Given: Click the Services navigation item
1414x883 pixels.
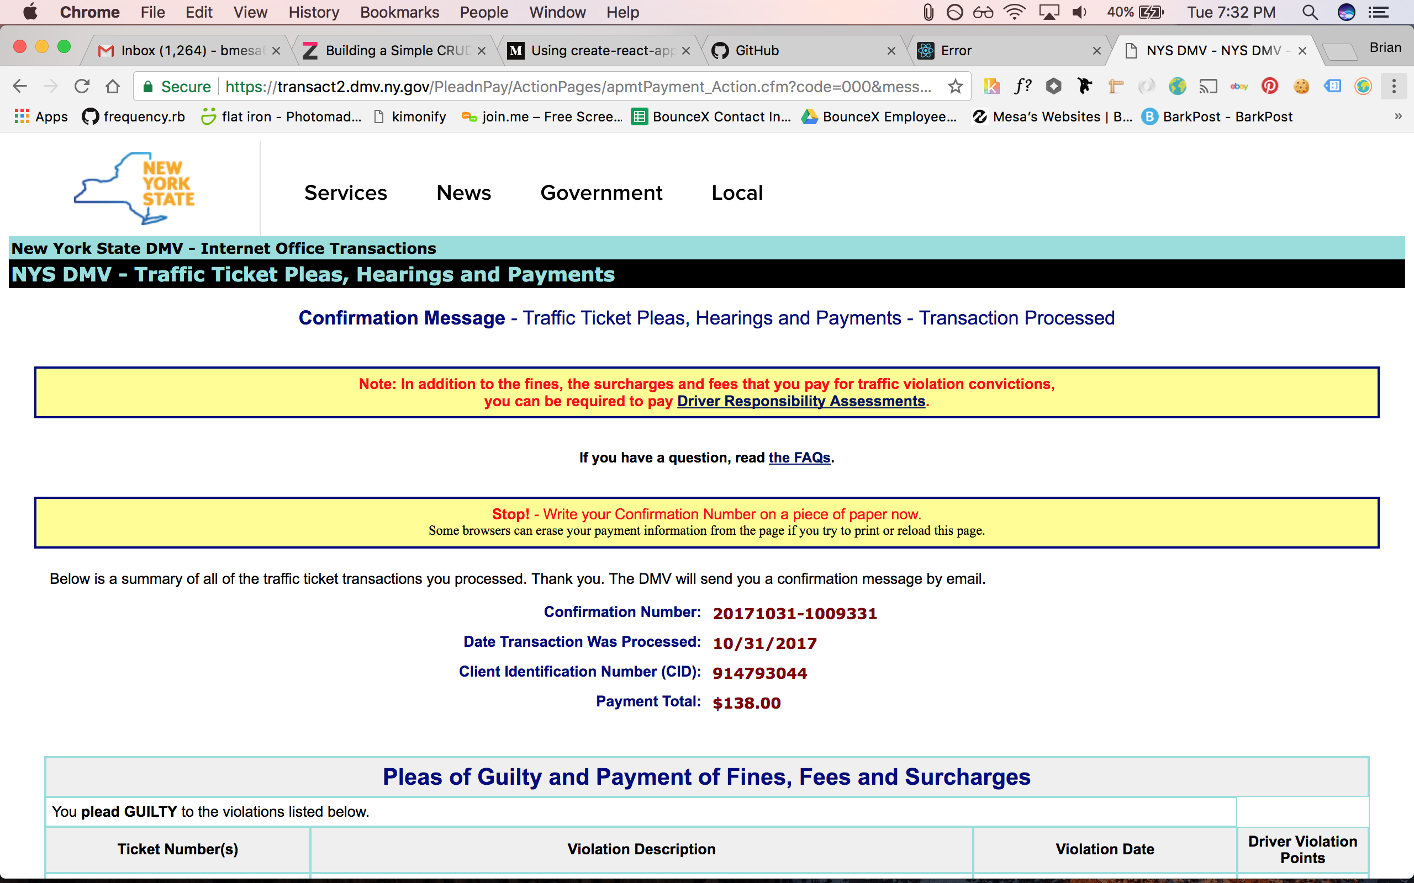Looking at the screenshot, I should click(345, 193).
